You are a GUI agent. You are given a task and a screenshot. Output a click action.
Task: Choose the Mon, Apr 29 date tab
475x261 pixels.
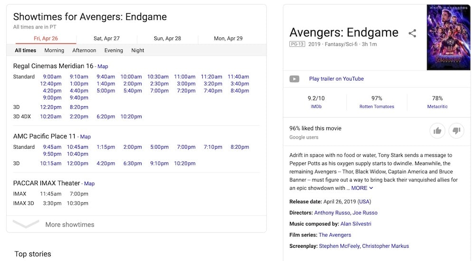click(228, 38)
